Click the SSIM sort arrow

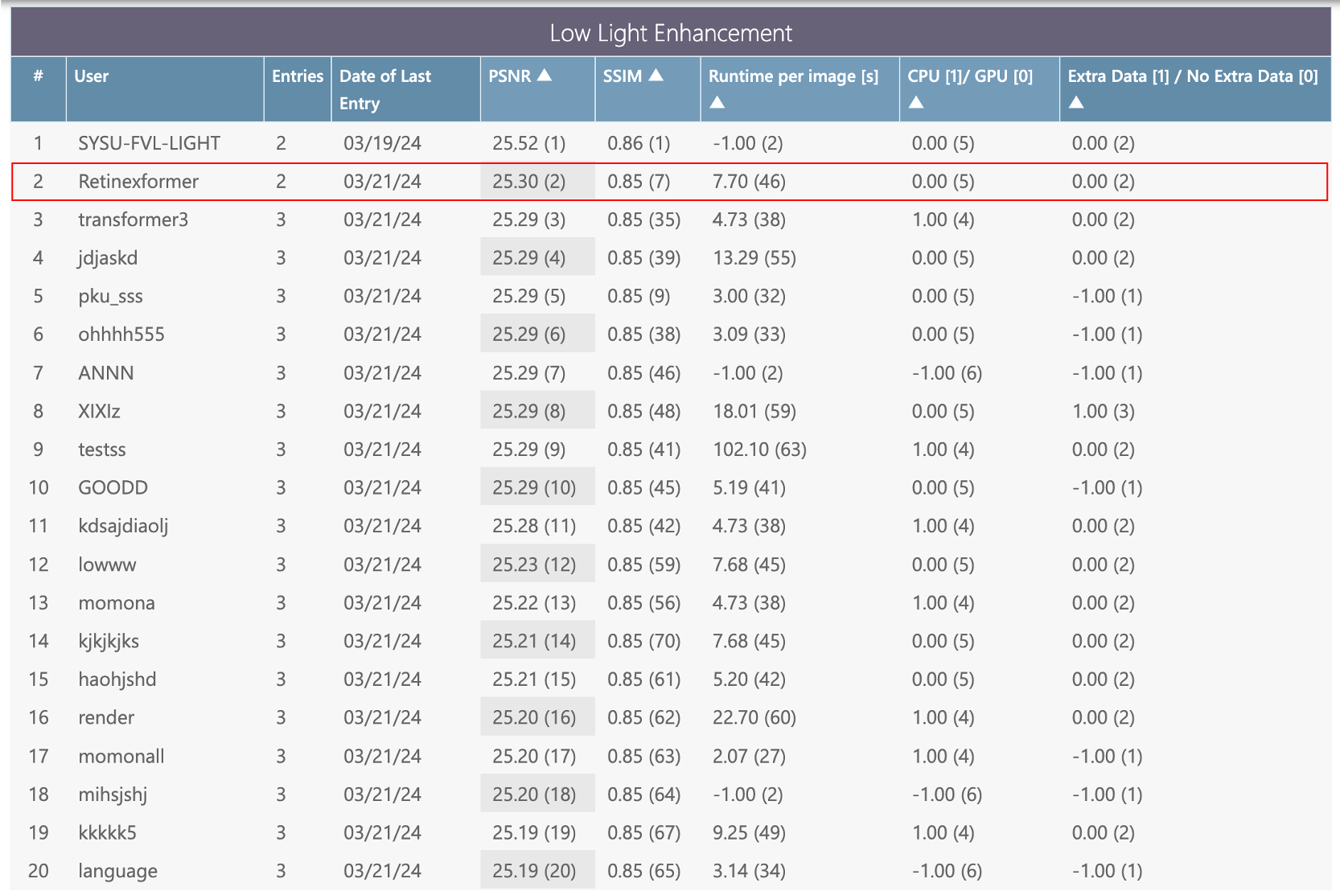tap(656, 76)
